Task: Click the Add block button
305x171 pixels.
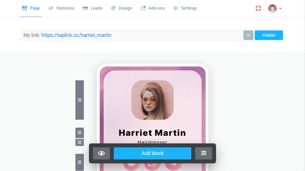Action: (152, 153)
